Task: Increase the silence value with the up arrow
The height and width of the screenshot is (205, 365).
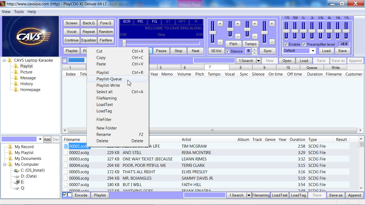Action: point(255,49)
